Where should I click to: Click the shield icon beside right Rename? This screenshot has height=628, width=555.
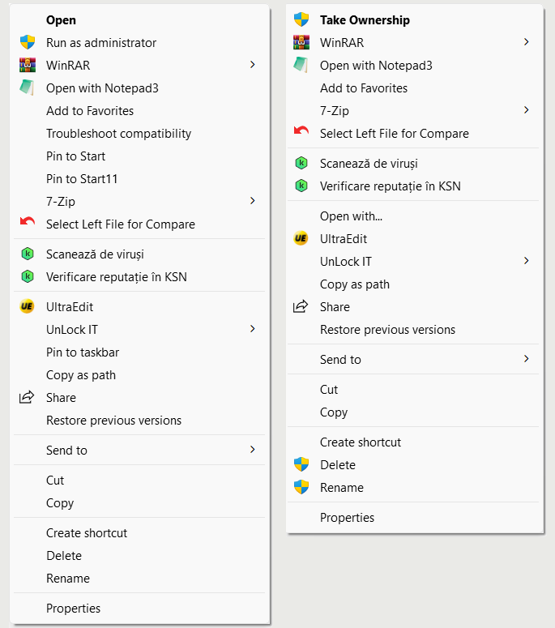click(301, 487)
